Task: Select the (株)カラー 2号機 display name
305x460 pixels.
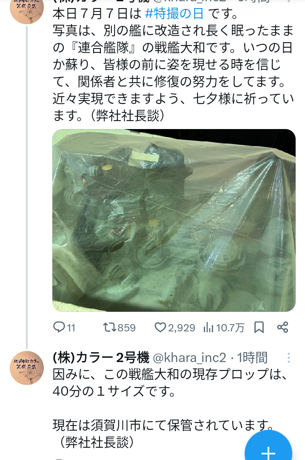Action: click(101, 358)
